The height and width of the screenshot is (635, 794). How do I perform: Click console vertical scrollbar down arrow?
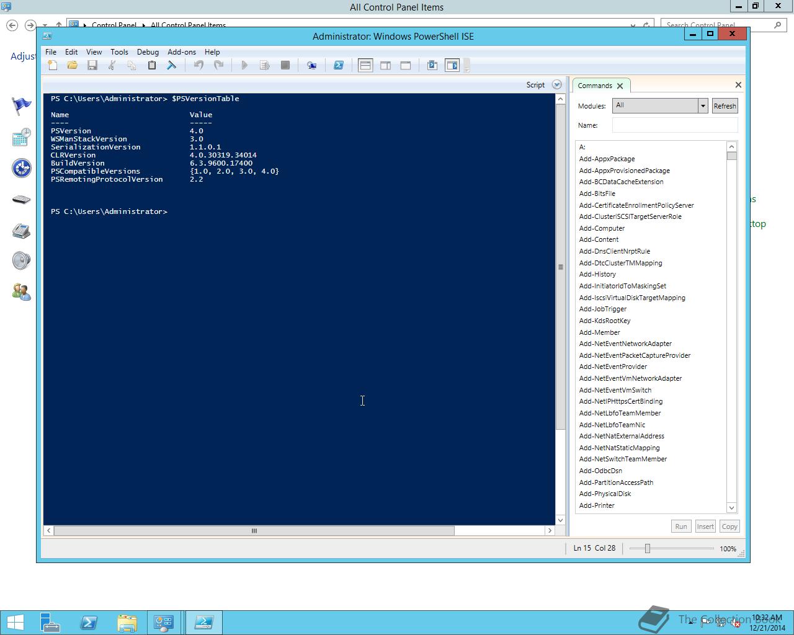click(x=560, y=520)
